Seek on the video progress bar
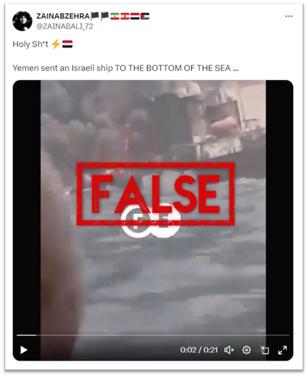 coord(153,335)
